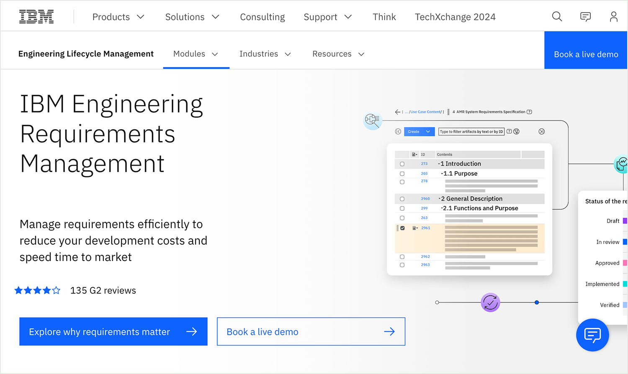
Task: Click the pink Approved status swatch
Action: pyautogui.click(x=625, y=263)
